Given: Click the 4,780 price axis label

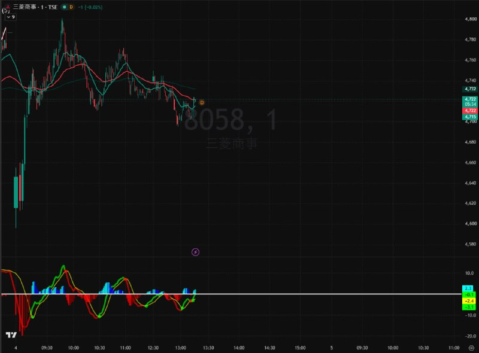Looking at the screenshot, I should tap(471, 39).
